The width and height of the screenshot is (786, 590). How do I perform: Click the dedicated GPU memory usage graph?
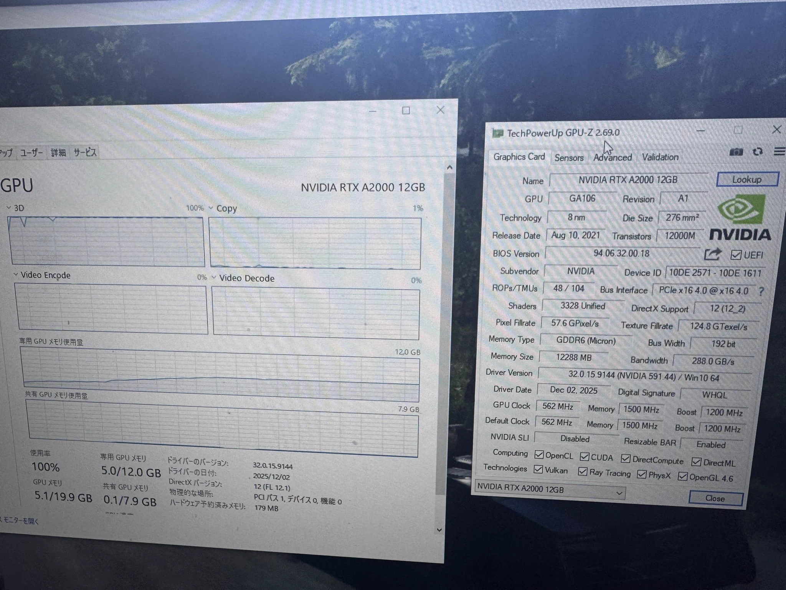[x=221, y=375]
